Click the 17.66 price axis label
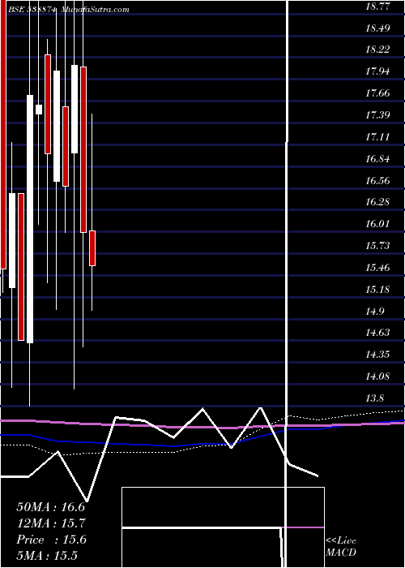Image resolution: width=405 pixels, height=568 pixels. (378, 93)
